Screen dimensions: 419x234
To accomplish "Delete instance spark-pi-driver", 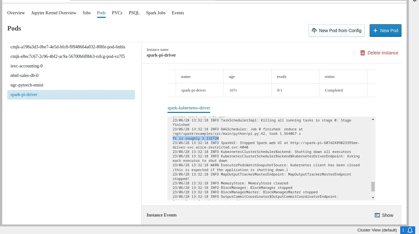I will 379,53.
